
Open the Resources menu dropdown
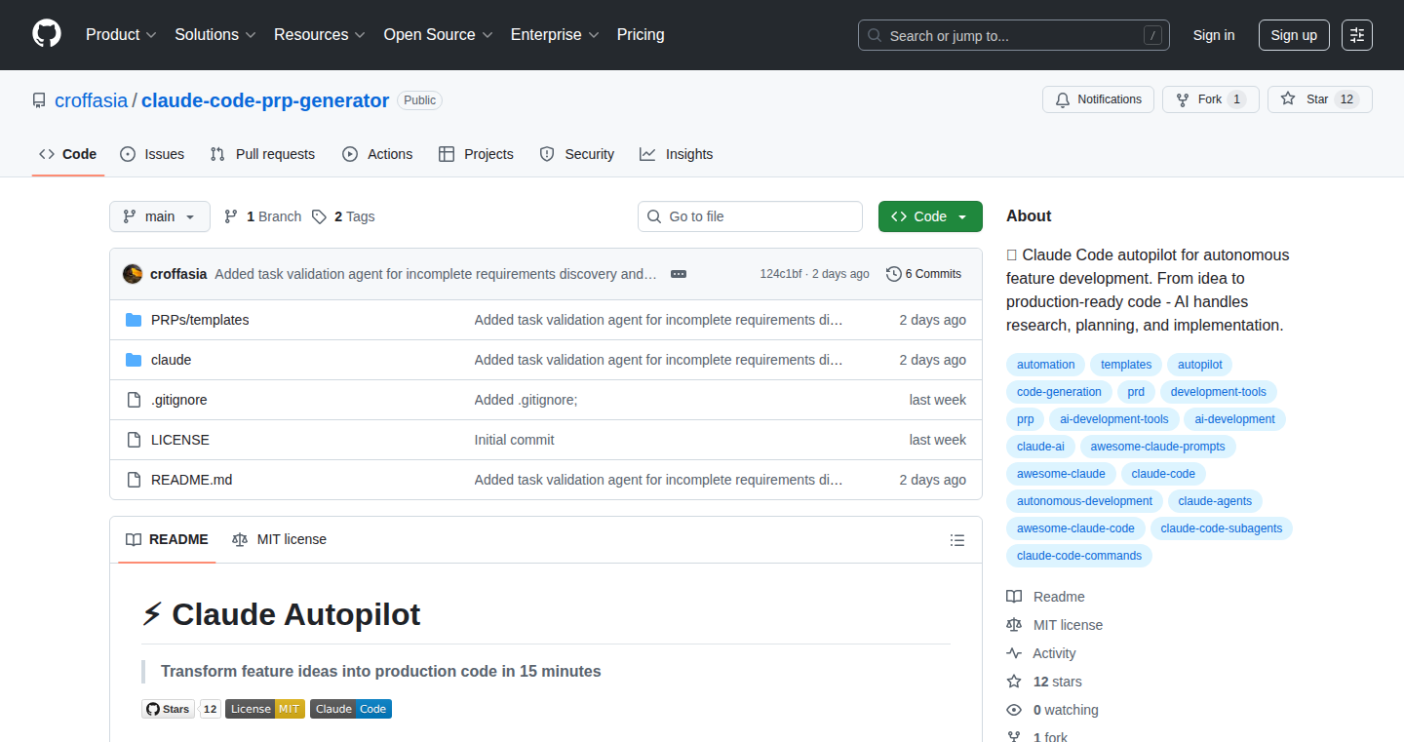pos(320,35)
